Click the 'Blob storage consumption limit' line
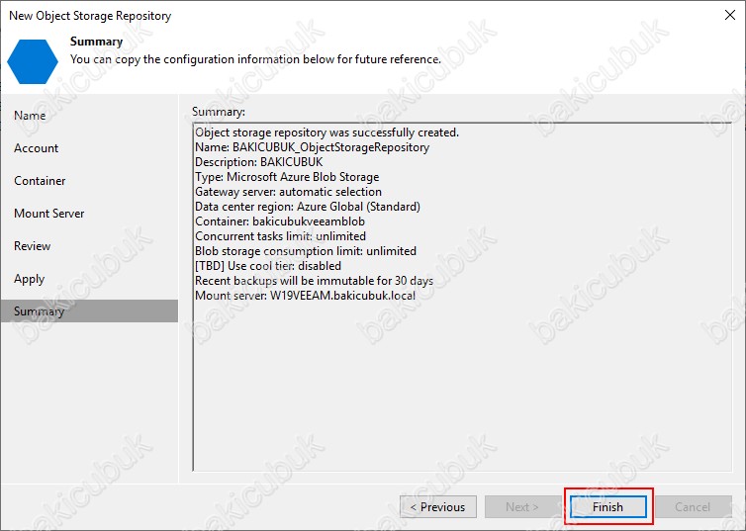 [306, 251]
